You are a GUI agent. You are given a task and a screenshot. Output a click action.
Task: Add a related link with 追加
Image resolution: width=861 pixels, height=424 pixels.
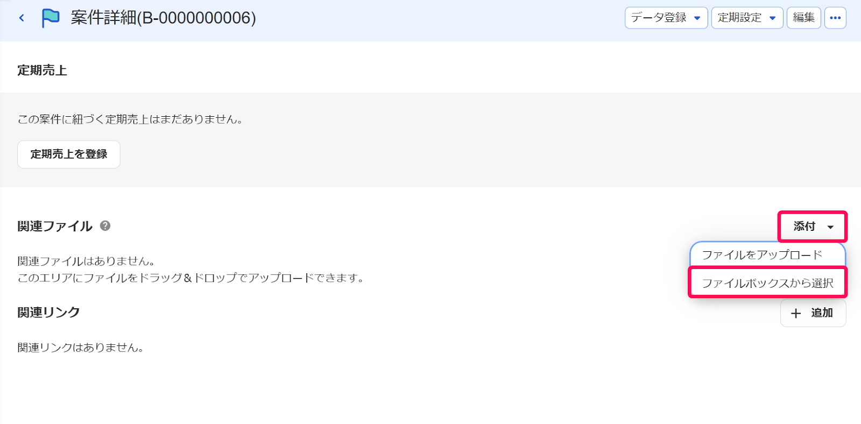coord(813,313)
